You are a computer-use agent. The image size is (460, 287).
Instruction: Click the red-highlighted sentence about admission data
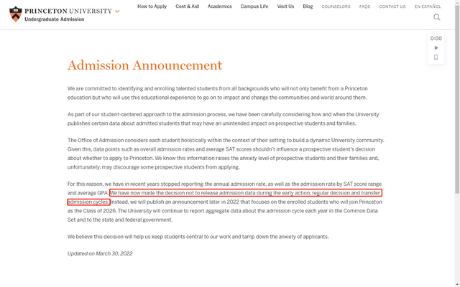coord(225,197)
